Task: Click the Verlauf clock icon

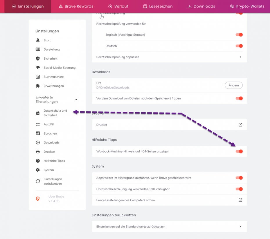Action: point(110,6)
